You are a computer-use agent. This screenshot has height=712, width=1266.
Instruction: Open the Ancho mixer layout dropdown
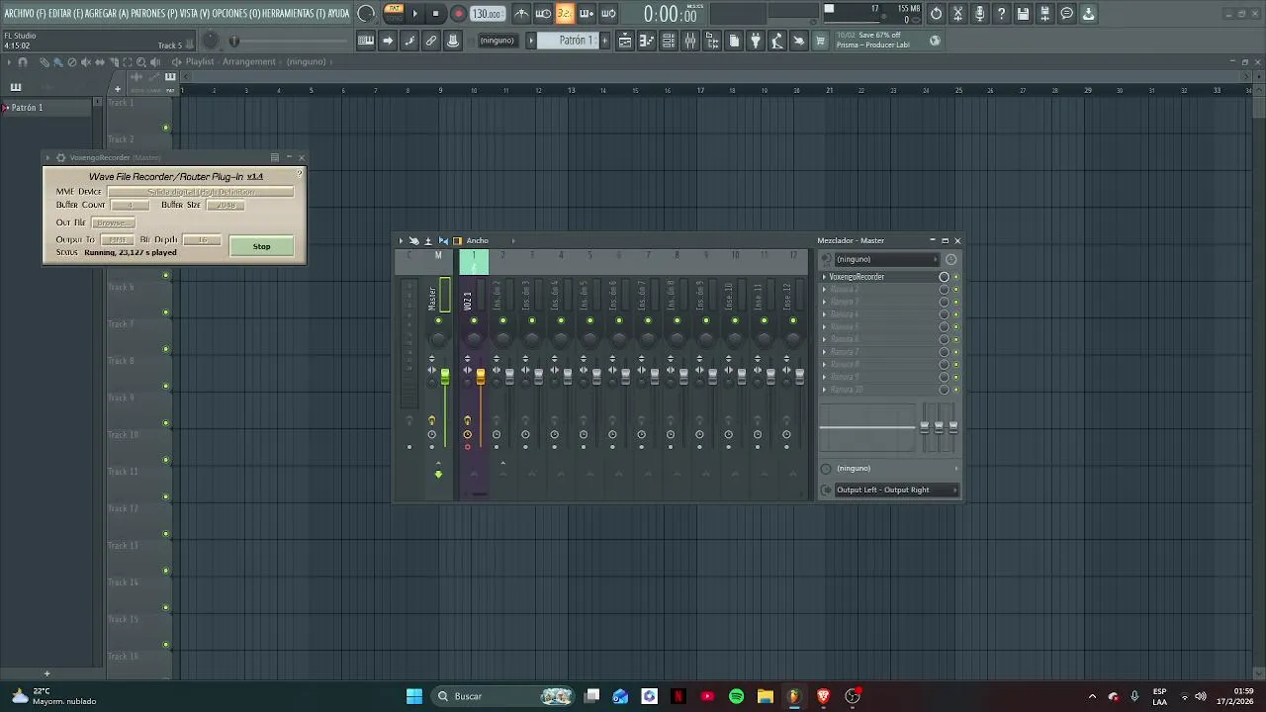(x=477, y=240)
